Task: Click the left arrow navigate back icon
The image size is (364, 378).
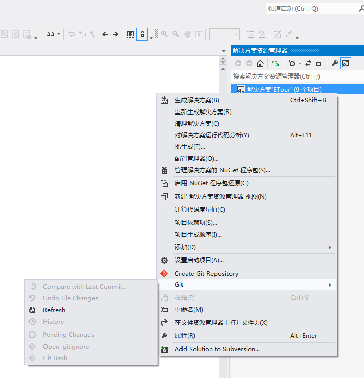Action: pos(105,34)
